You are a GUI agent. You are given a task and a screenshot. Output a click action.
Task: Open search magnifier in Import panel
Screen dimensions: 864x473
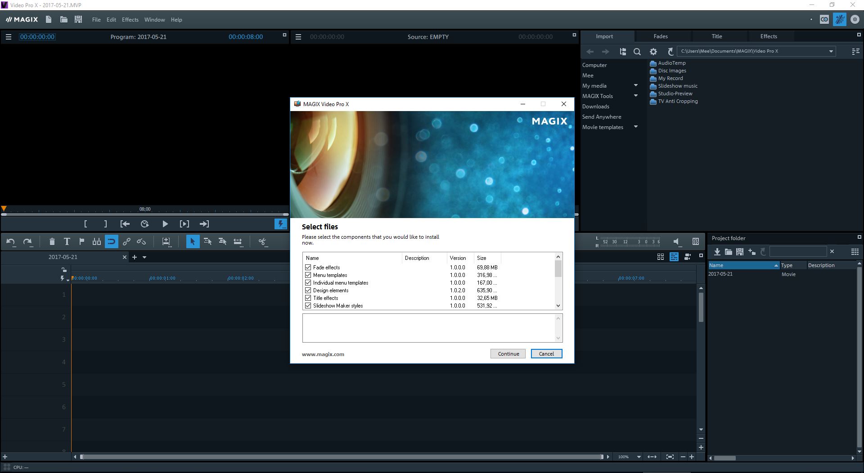tap(637, 52)
